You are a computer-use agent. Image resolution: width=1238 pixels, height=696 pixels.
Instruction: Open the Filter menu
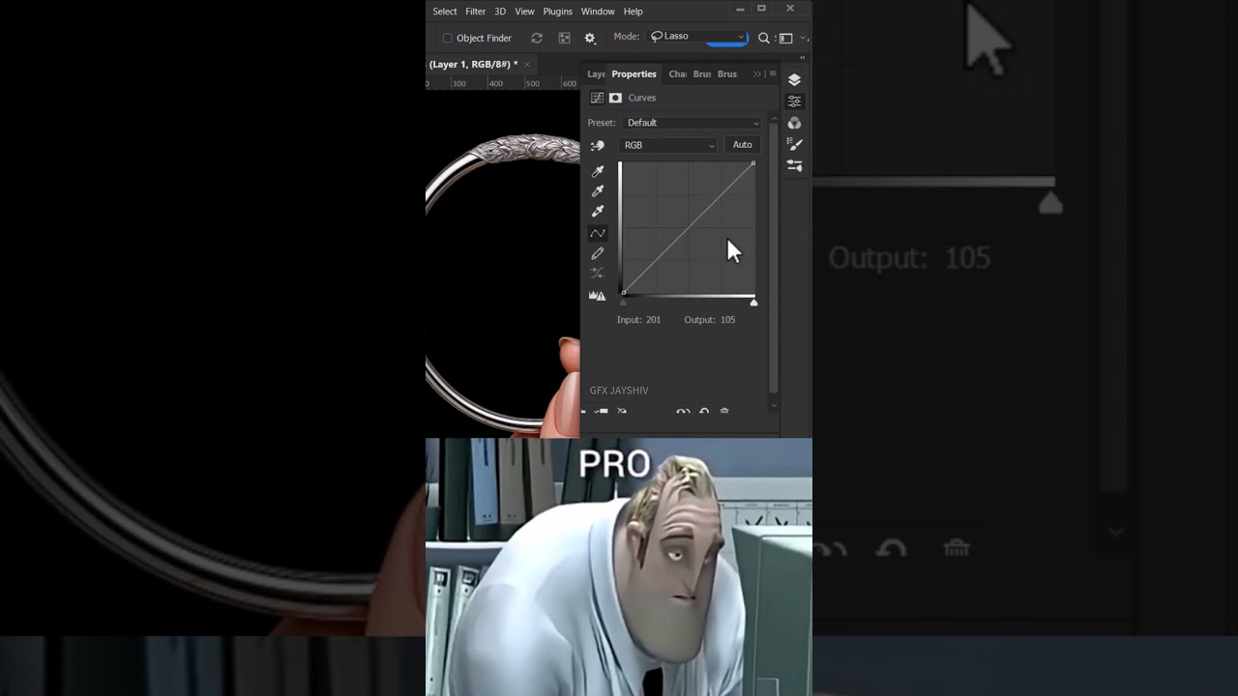click(475, 12)
